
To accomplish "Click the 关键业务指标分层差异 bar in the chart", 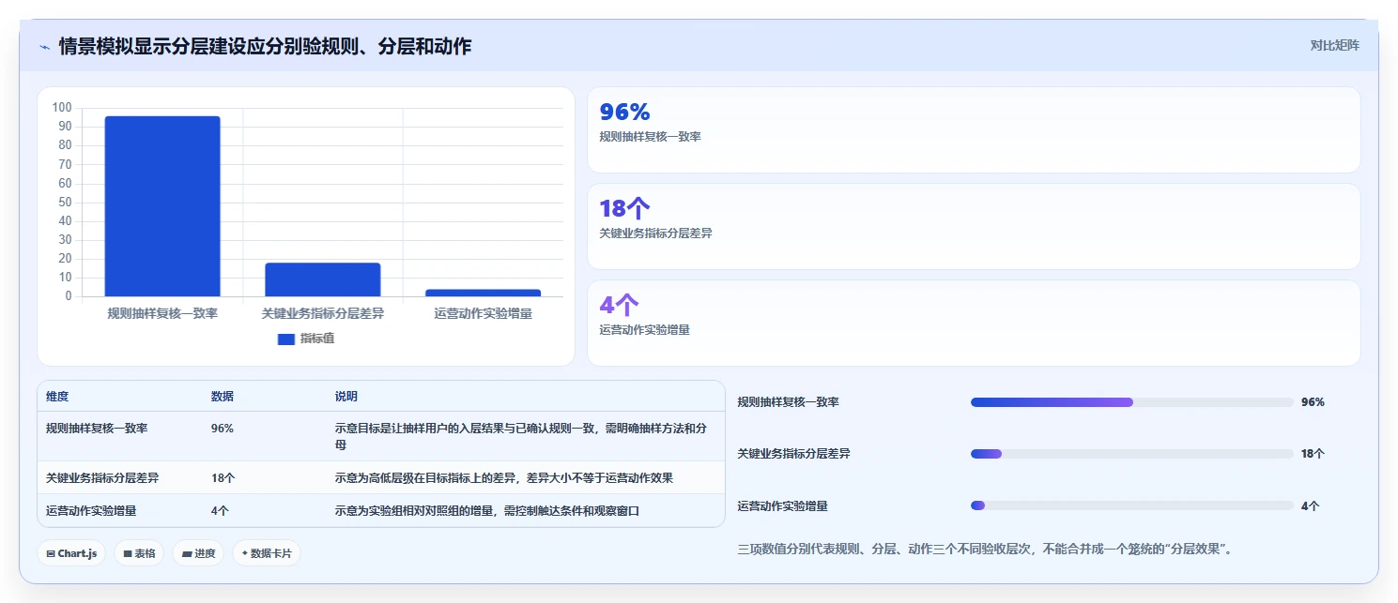I will click(323, 279).
